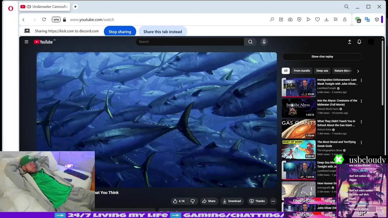Image resolution: width=388 pixels, height=218 pixels.
Task: Open options for Immigration Enforcement video
Action: click(x=361, y=81)
